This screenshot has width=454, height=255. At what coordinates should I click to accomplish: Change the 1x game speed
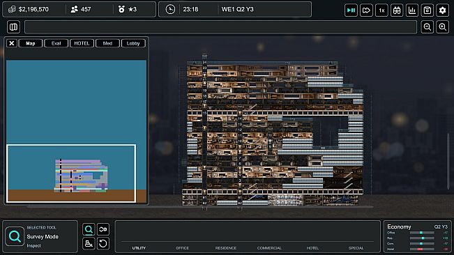coord(381,10)
